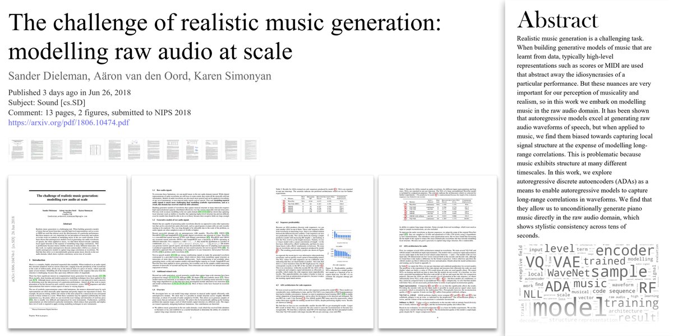Click the word 'training' in the word cloud
The width and height of the screenshot is (673, 336).
(631, 304)
